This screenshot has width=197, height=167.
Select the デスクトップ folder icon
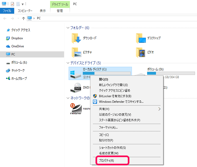click(141, 38)
